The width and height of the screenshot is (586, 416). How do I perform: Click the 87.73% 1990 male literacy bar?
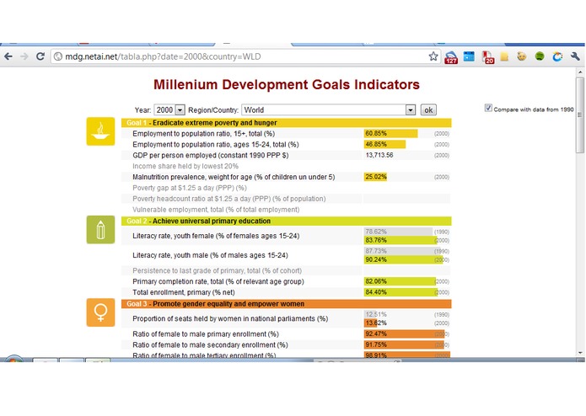[x=402, y=251]
